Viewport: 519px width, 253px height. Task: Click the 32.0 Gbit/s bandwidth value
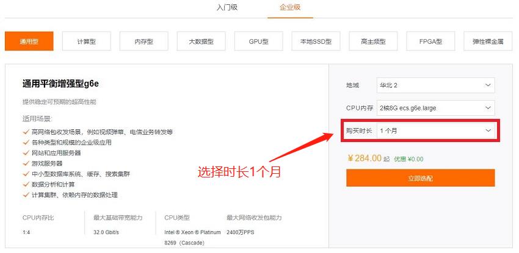point(106,232)
